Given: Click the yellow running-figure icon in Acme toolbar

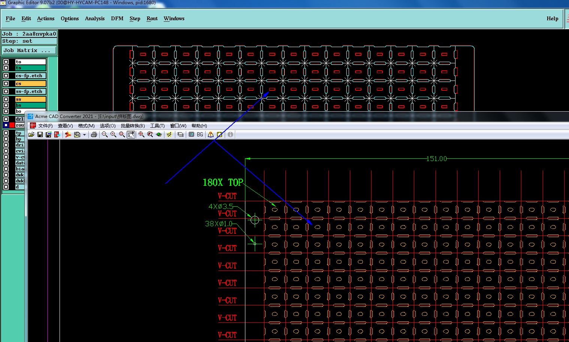Looking at the screenshot, I should 169,134.
